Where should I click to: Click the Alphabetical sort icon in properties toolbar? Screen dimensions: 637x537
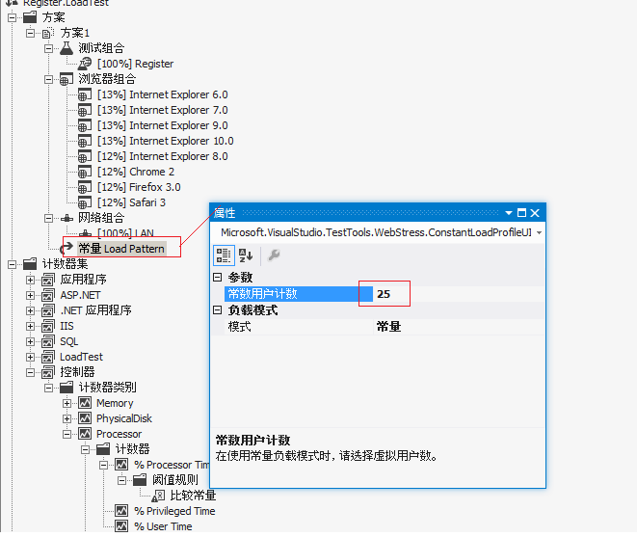pos(246,255)
